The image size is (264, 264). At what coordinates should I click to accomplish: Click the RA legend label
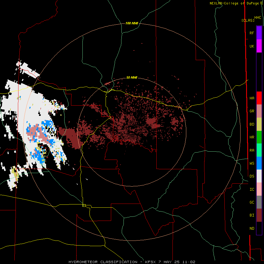[x=252, y=150]
